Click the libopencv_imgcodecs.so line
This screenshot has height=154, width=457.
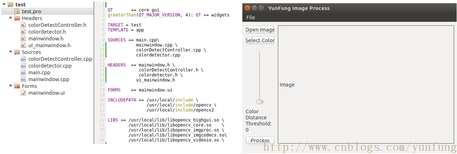[177, 135]
